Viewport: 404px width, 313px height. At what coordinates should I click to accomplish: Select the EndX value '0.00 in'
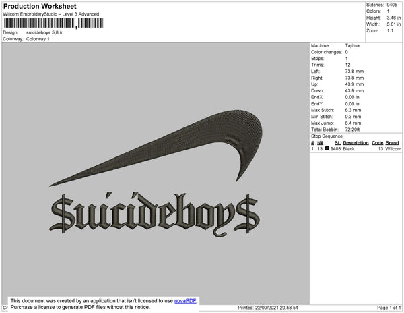pyautogui.click(x=352, y=97)
